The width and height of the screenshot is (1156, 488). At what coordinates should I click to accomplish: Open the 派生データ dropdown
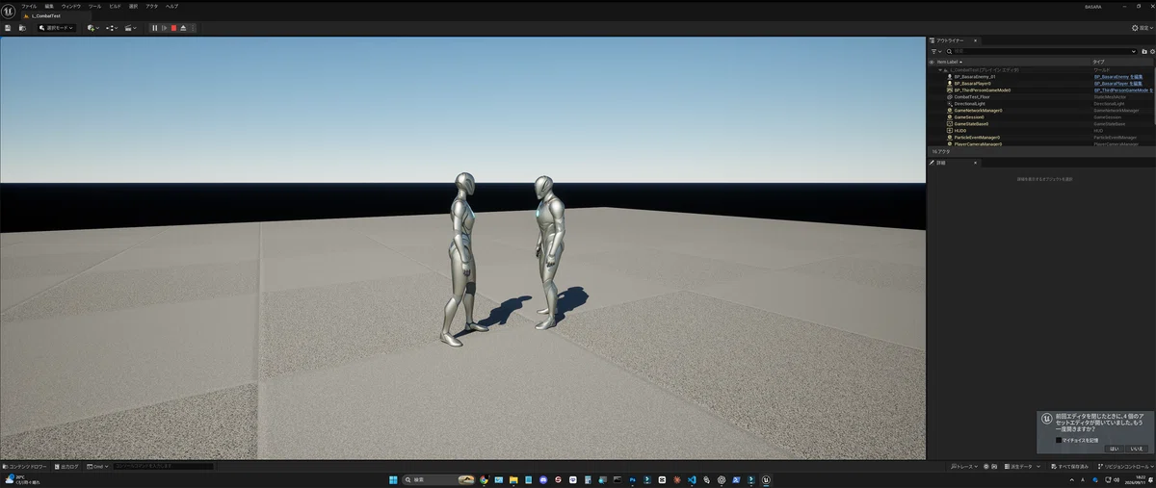(1022, 466)
